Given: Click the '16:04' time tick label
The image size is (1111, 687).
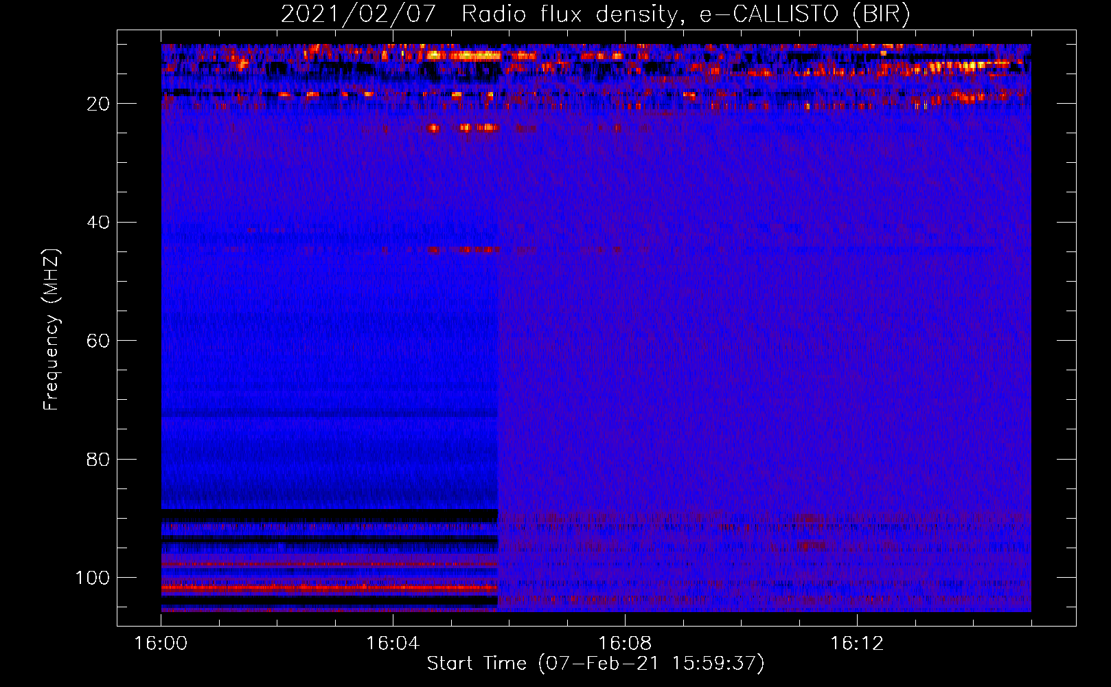Looking at the screenshot, I should point(393,643).
